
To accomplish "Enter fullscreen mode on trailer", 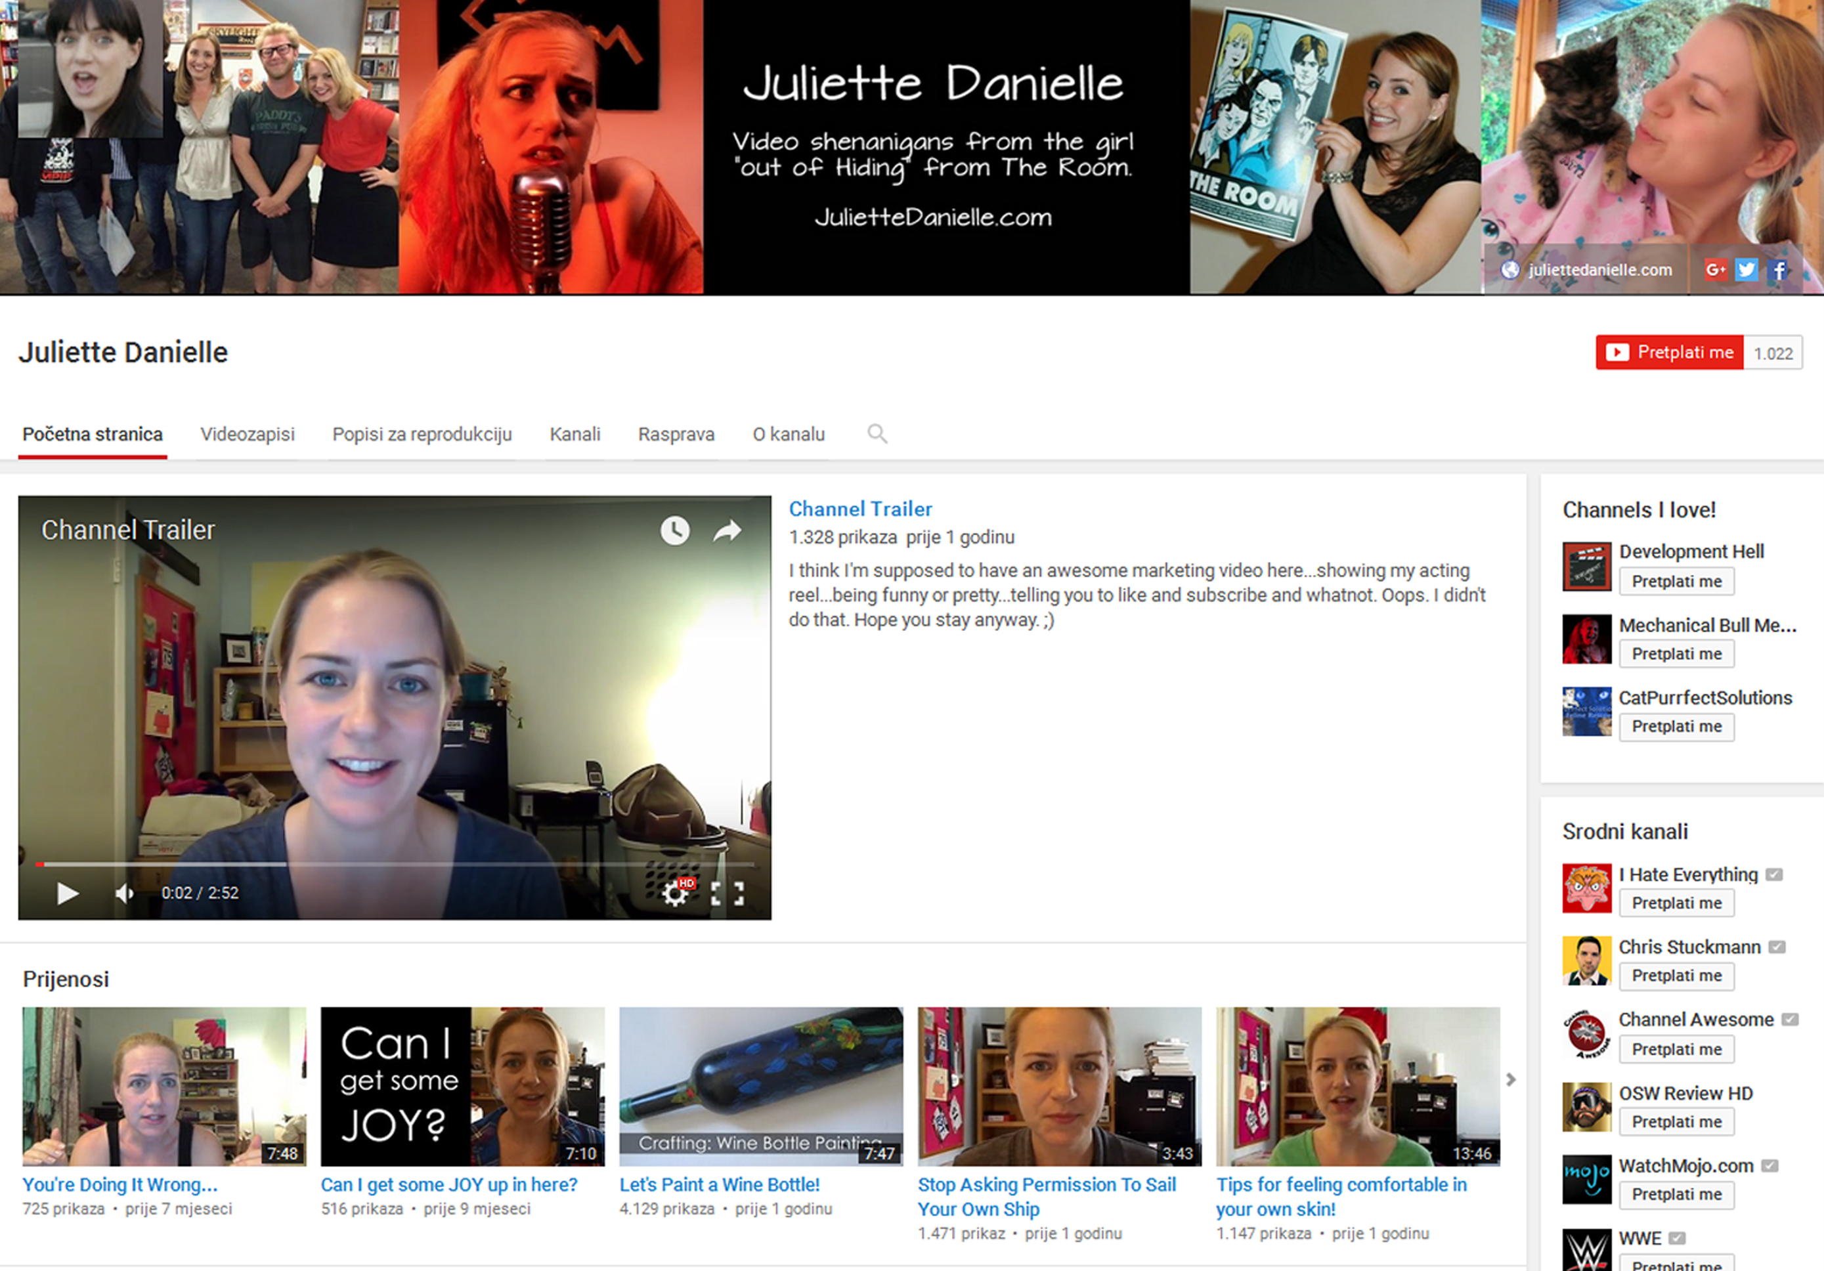I will click(727, 894).
